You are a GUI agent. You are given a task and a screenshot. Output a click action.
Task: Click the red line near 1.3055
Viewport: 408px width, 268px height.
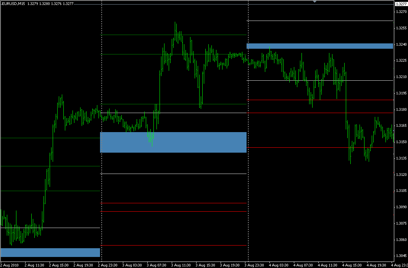(173, 246)
